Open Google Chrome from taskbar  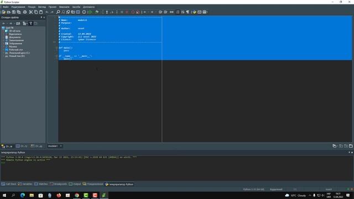tap(77, 195)
